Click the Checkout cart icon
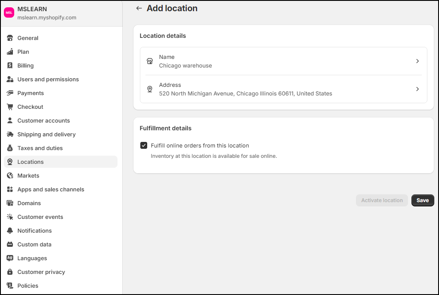 coord(10,107)
